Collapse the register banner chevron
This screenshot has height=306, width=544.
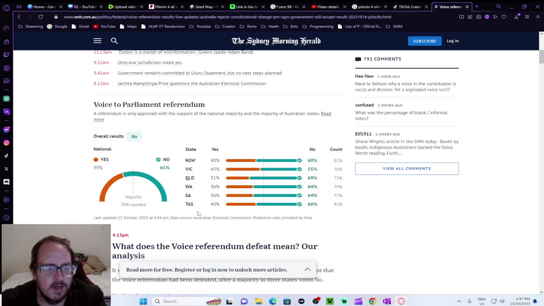click(x=307, y=269)
